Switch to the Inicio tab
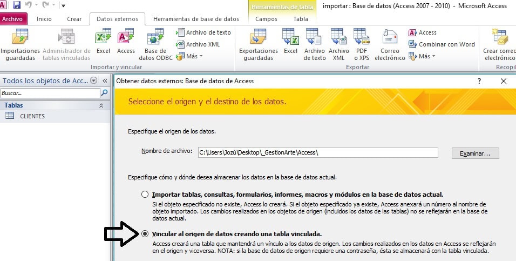 click(x=44, y=19)
